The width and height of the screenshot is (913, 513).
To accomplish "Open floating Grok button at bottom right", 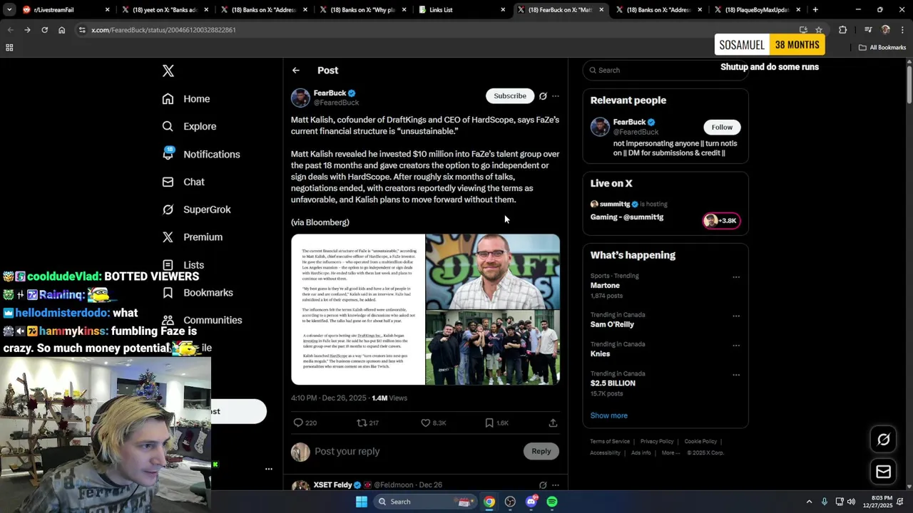I will coord(884,440).
